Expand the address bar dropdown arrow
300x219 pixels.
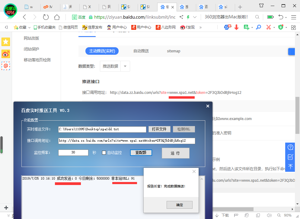click(195, 17)
